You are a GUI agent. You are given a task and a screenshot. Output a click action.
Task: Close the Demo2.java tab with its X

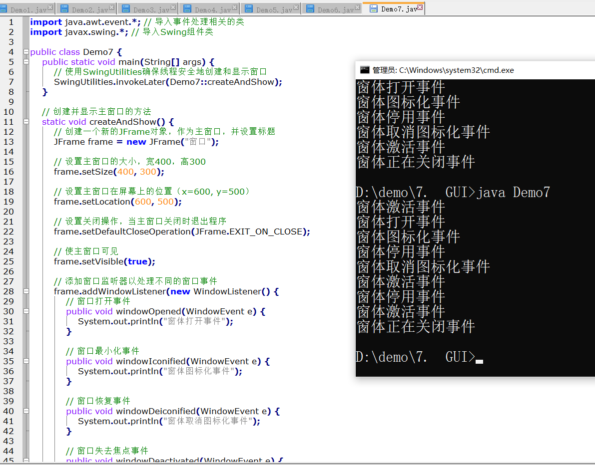coord(111,8)
